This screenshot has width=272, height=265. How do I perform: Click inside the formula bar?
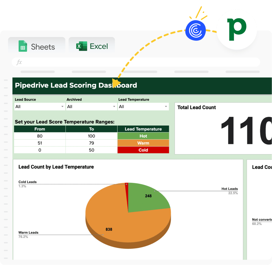[x=136, y=62]
